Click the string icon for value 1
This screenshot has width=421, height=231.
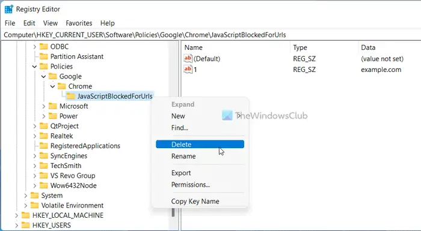(x=188, y=70)
